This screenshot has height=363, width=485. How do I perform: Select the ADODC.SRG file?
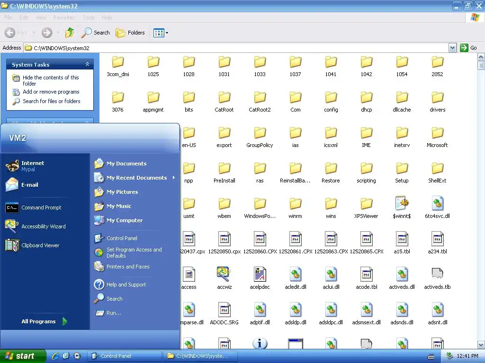click(224, 314)
